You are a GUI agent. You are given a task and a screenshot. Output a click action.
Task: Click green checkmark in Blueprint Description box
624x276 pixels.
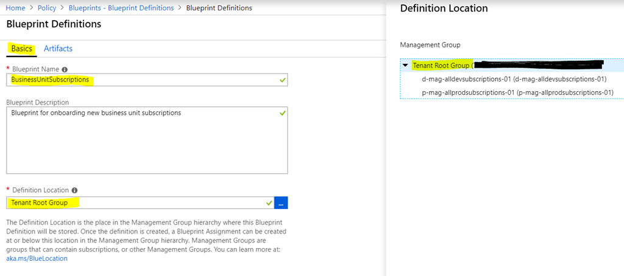click(x=281, y=113)
